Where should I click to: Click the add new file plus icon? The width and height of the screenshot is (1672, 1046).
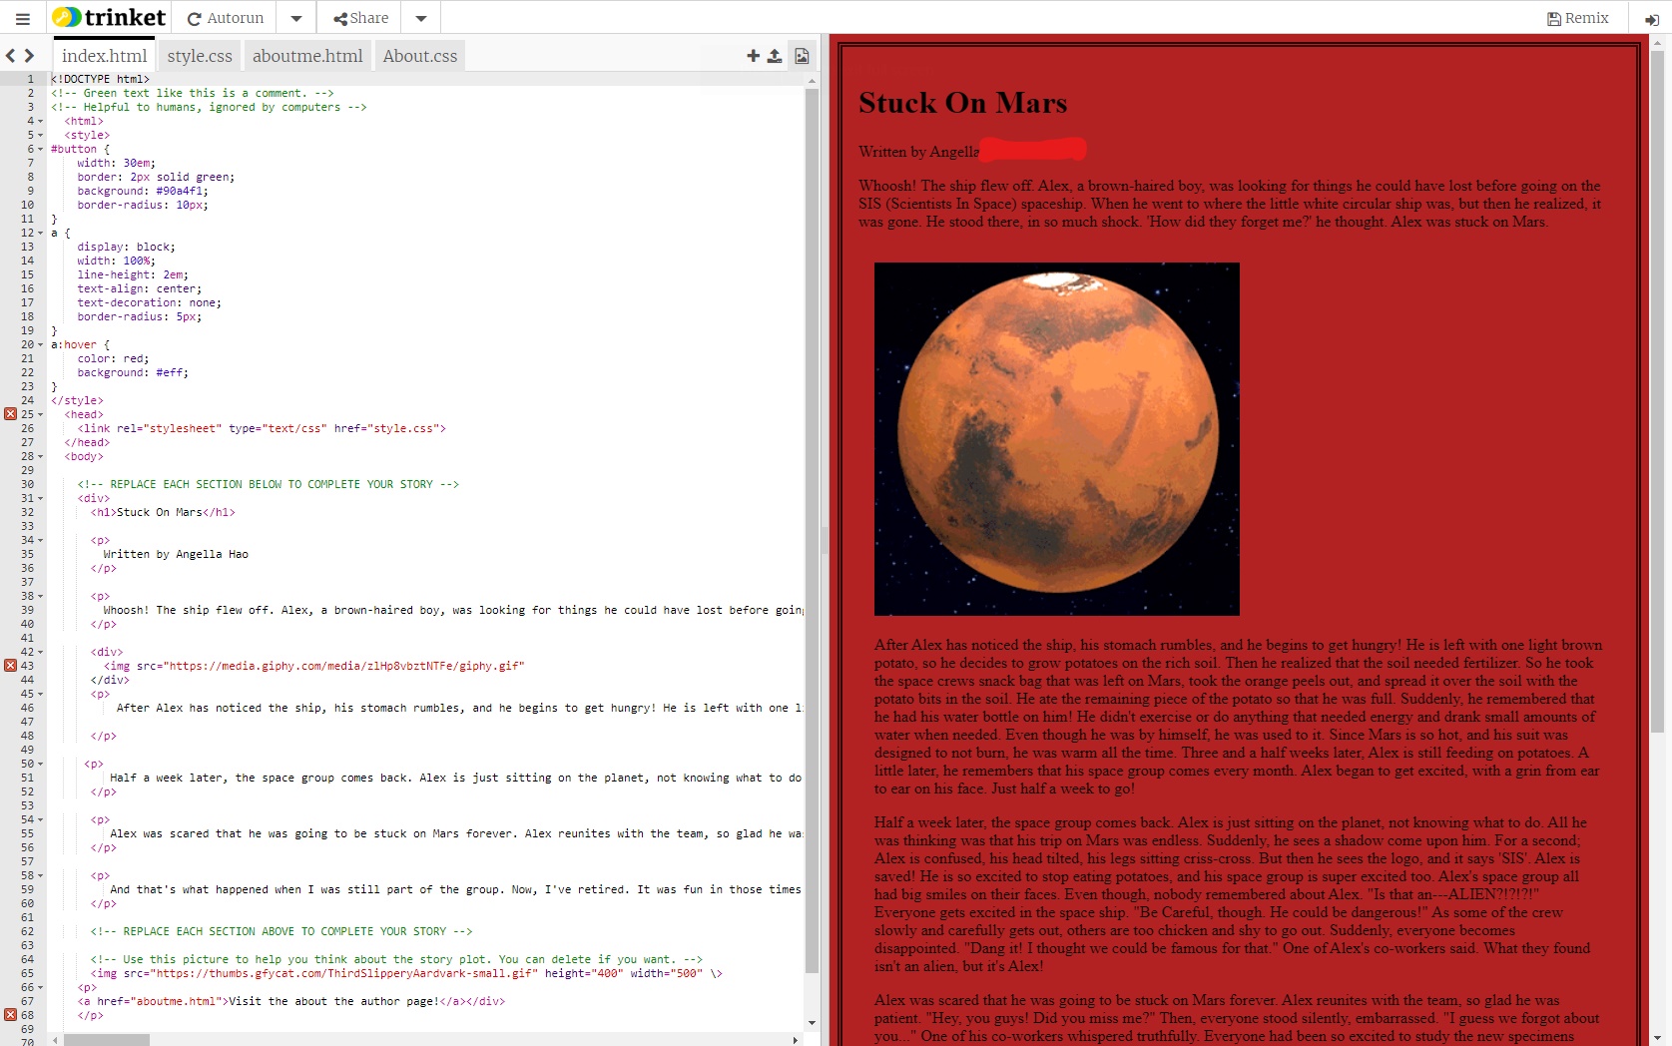point(753,56)
